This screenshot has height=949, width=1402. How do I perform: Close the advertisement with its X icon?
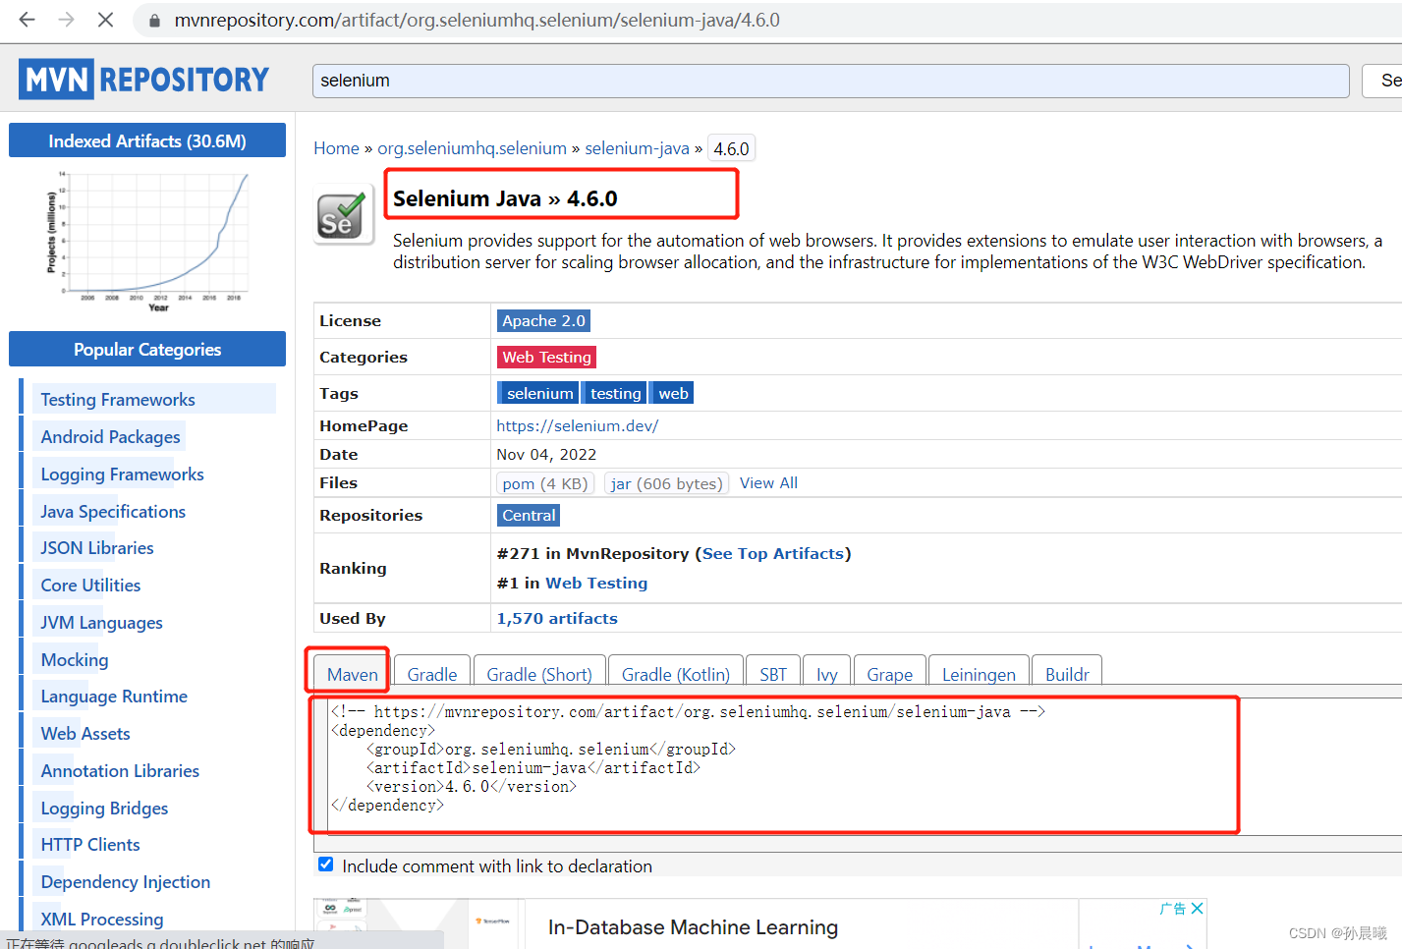tap(1197, 909)
